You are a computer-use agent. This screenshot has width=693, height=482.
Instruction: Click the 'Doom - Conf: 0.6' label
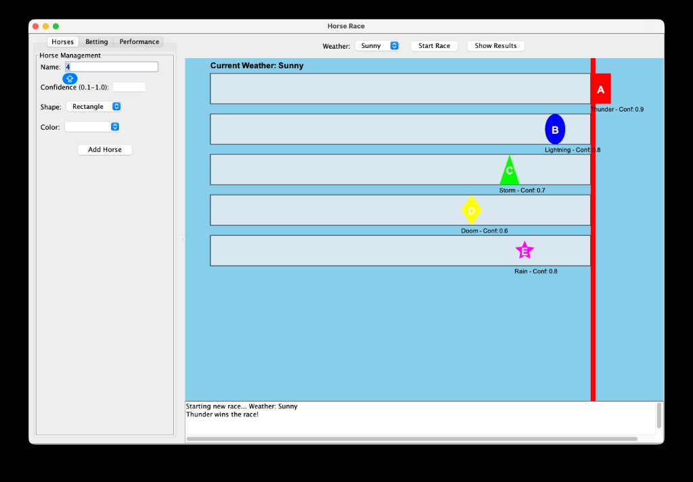click(485, 231)
